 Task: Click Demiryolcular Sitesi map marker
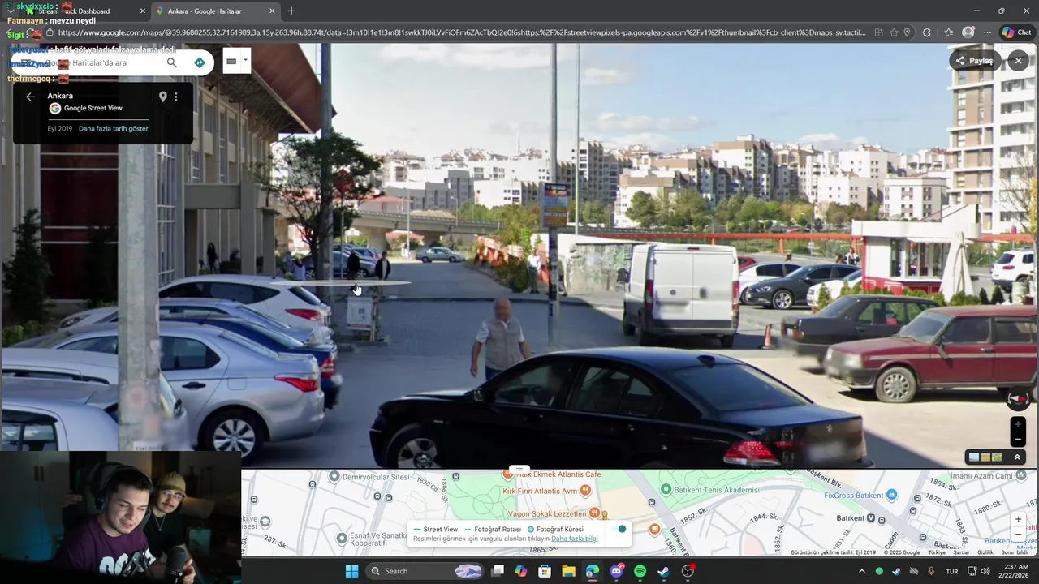pos(334,477)
